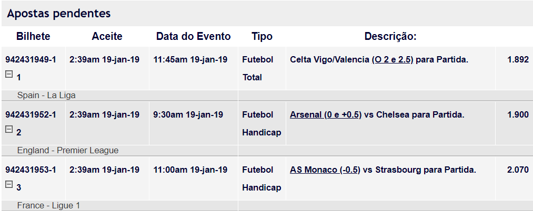The image size is (533, 211).
Task: Collapse bet row 2 minus icon
Action: coord(9,129)
